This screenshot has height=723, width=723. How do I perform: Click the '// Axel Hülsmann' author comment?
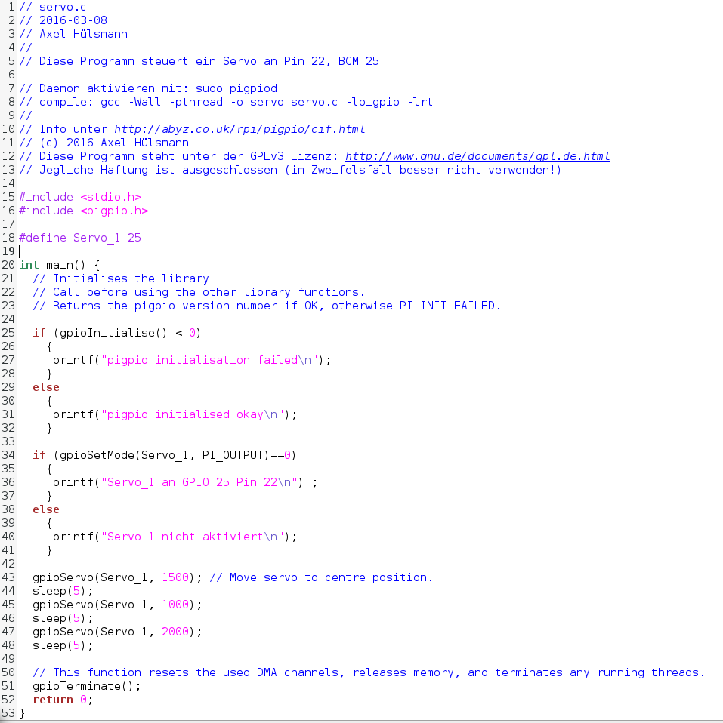[x=73, y=34]
